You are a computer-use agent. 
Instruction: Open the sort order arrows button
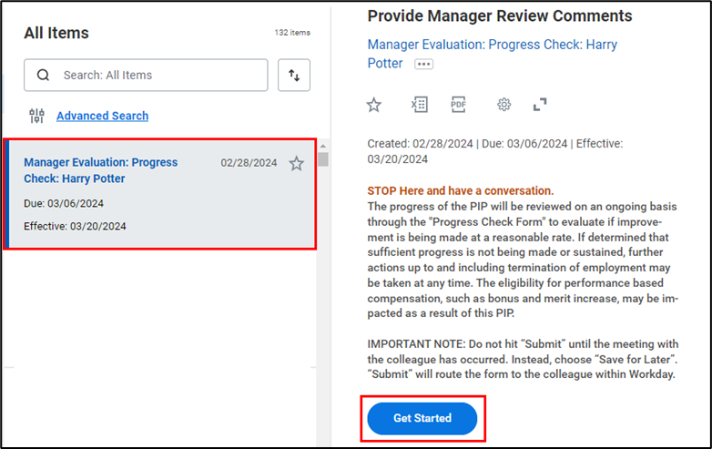pyautogui.click(x=294, y=76)
